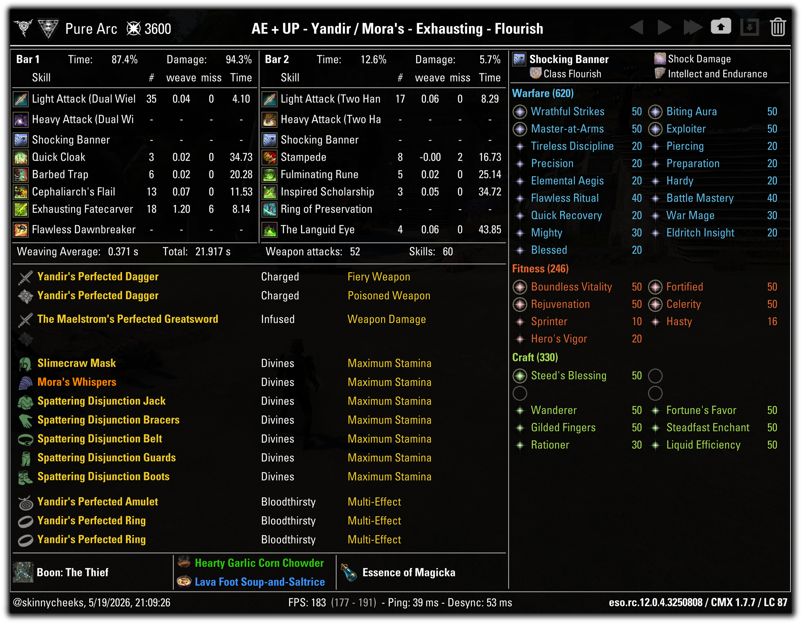
Task: Click the @skinnycheeks timestamp footer text
Action: pos(92,603)
